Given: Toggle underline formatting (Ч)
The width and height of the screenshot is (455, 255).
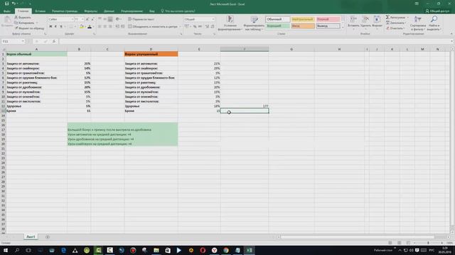Looking at the screenshot, I should point(61,27).
